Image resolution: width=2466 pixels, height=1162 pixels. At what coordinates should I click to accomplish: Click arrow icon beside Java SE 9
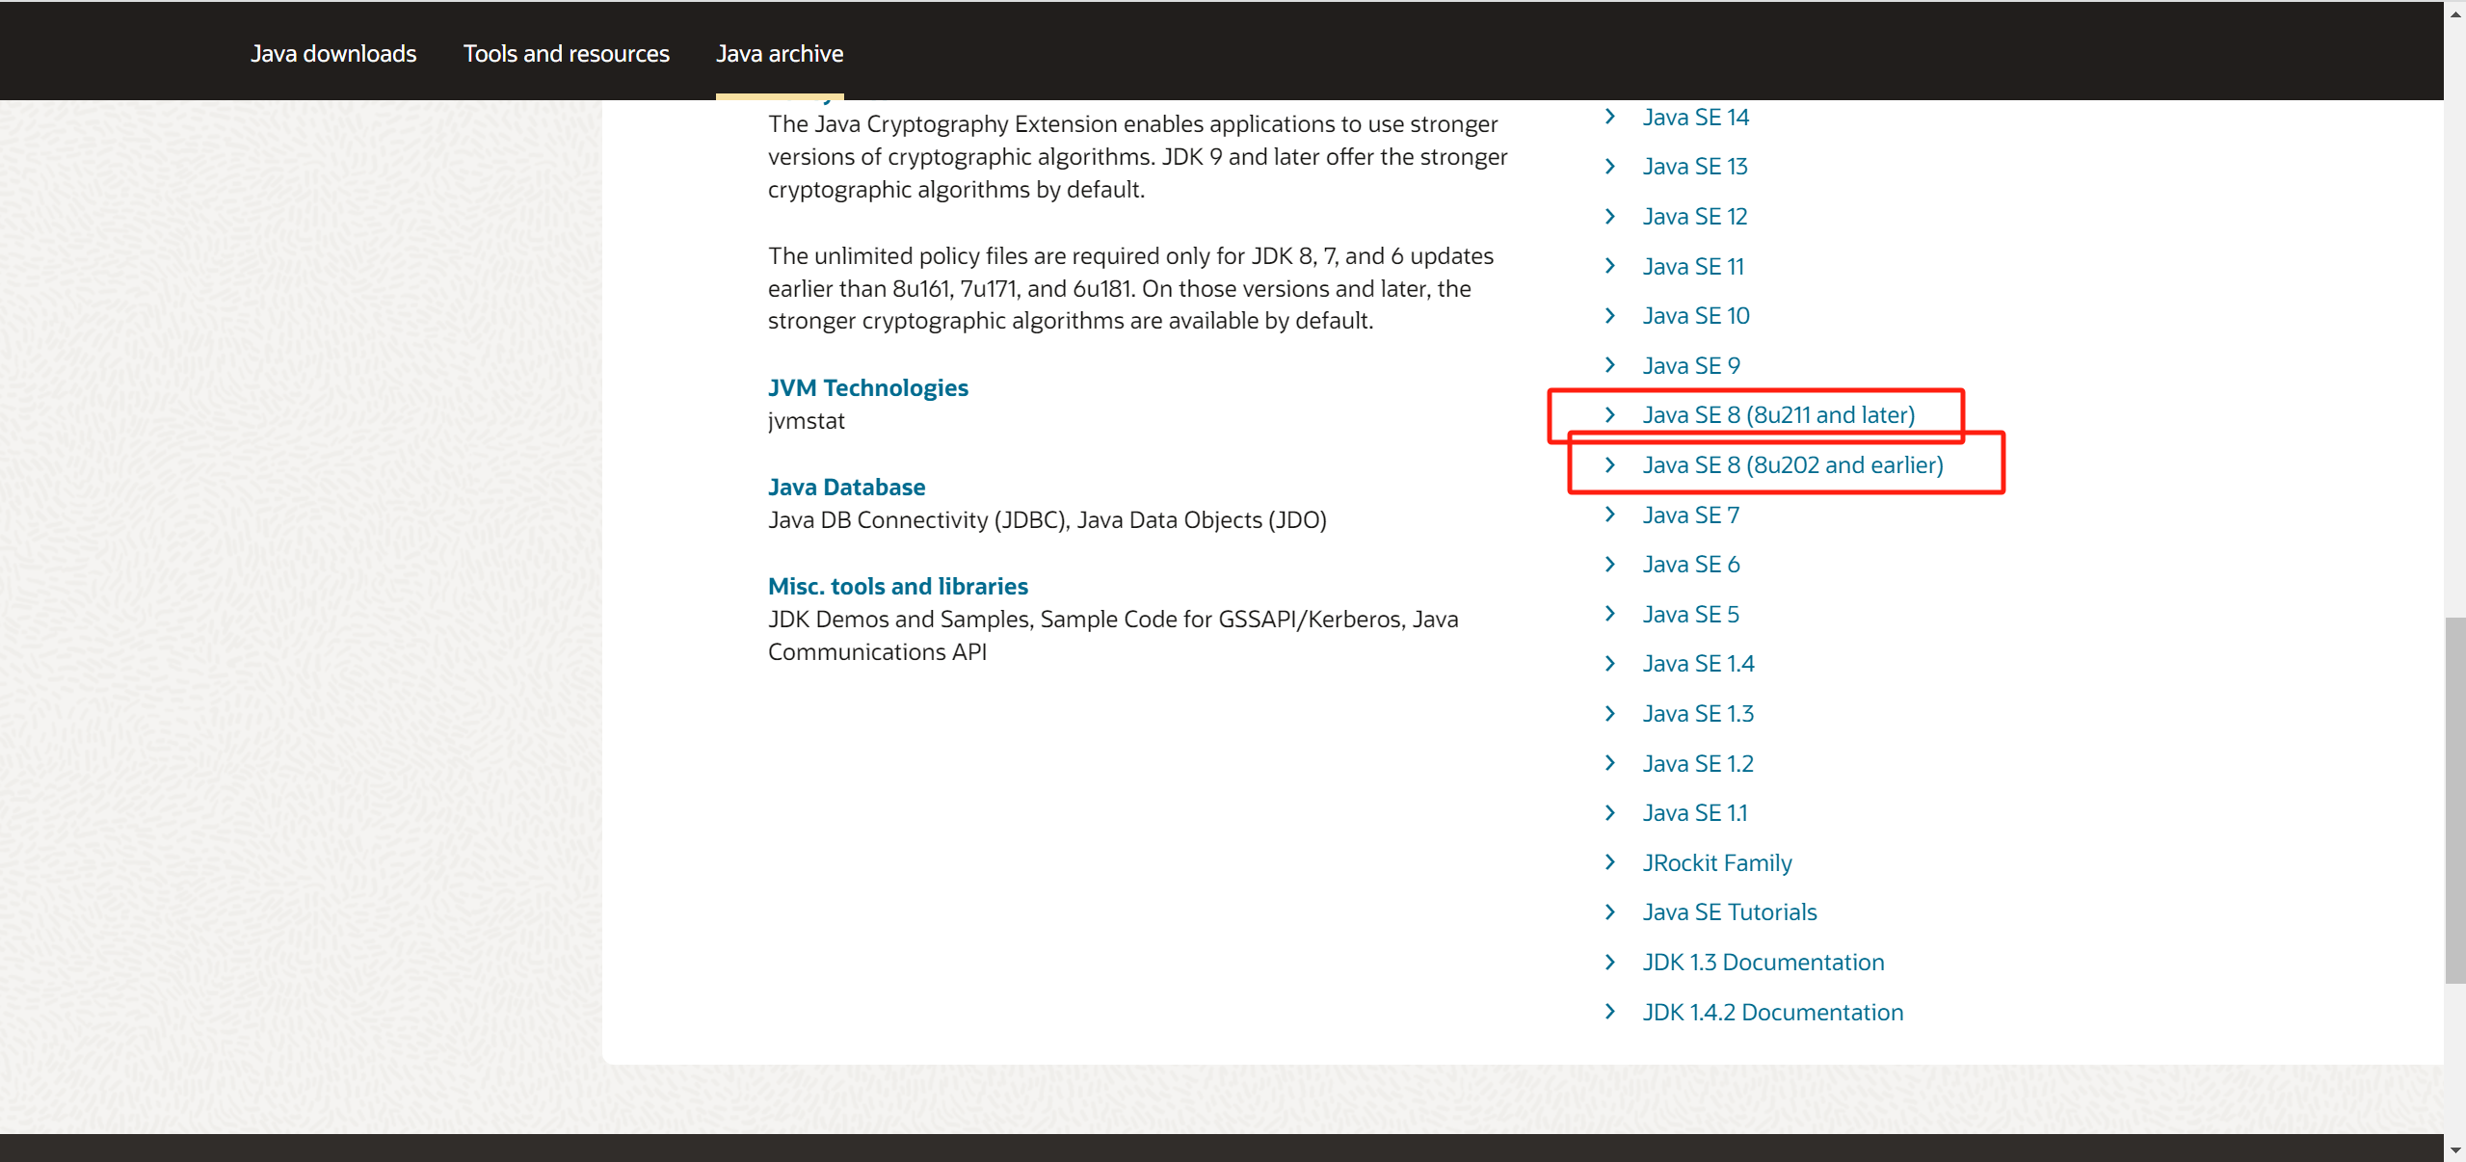click(1609, 365)
